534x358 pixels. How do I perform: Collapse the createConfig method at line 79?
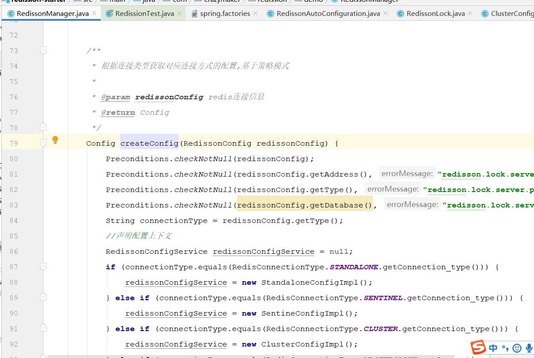coord(43,143)
